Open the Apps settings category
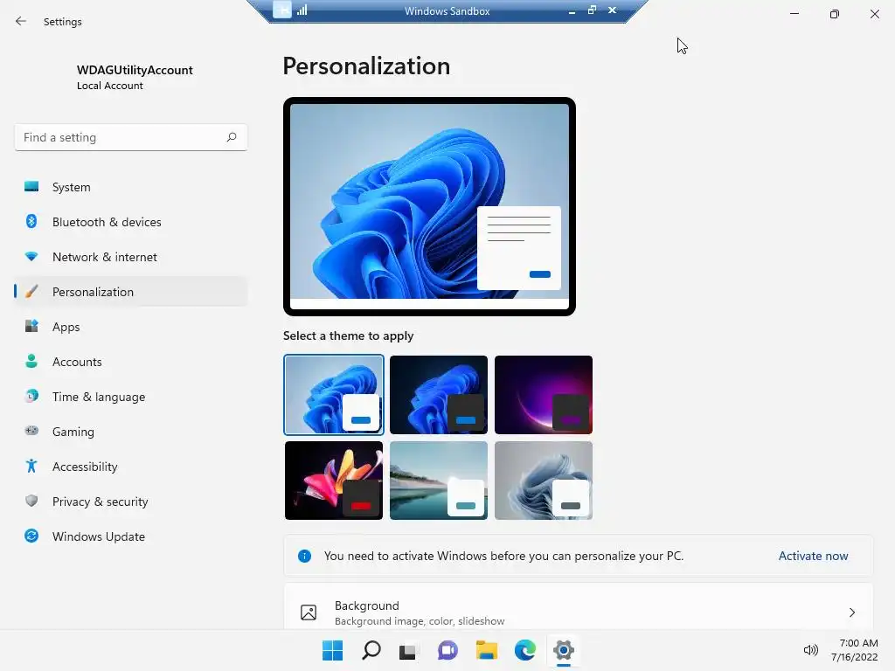The image size is (895, 671). click(131, 327)
